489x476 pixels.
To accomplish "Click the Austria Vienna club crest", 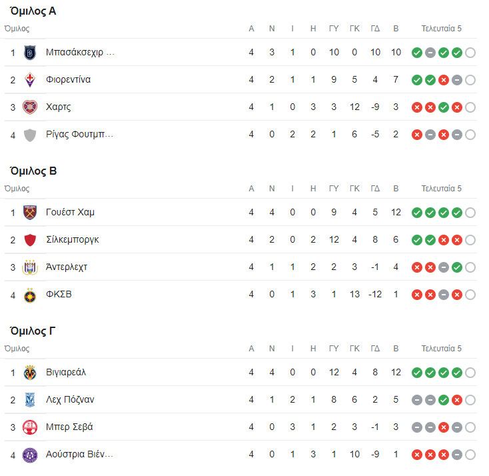I will (30, 455).
